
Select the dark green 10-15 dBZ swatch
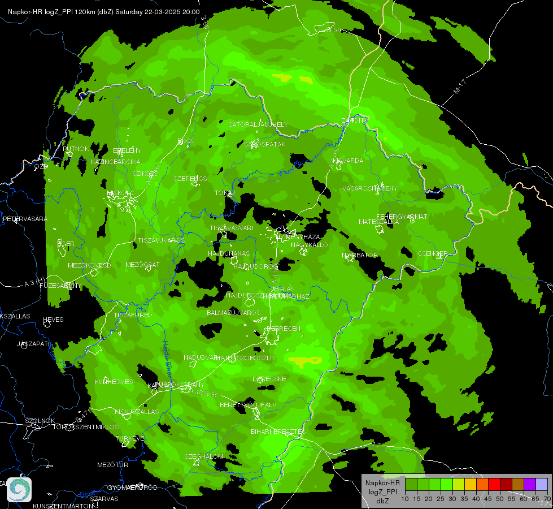coord(411,485)
